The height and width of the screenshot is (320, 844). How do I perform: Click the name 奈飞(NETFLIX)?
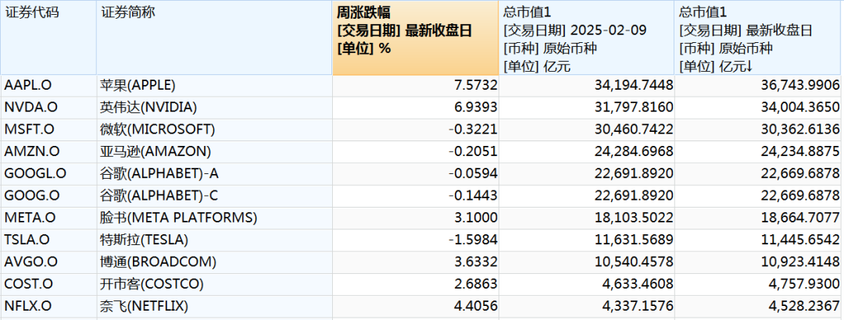tap(145, 306)
